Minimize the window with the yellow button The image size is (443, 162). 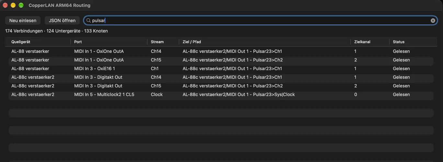[x=13, y=5]
